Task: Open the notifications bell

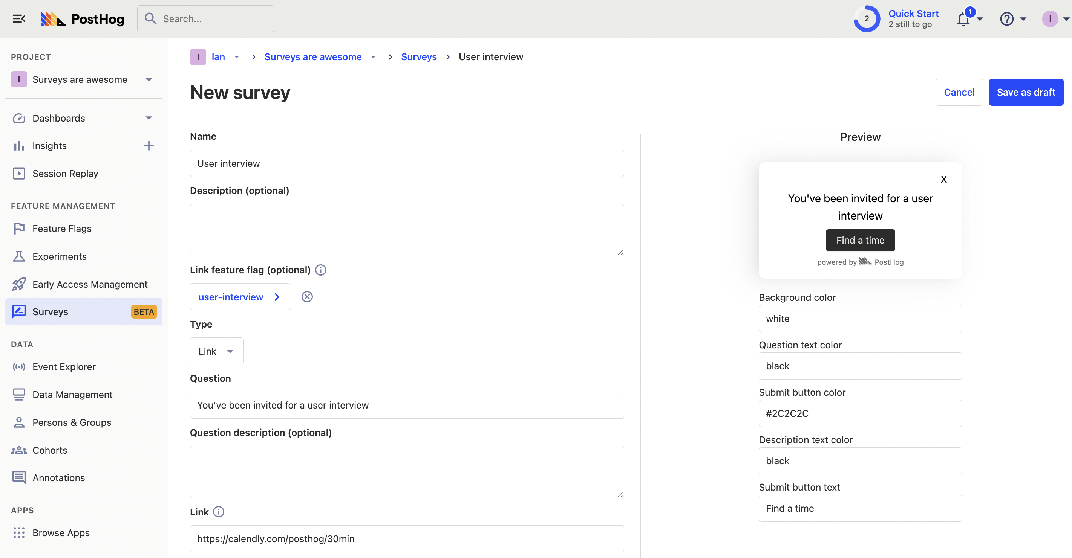Action: pos(964,19)
